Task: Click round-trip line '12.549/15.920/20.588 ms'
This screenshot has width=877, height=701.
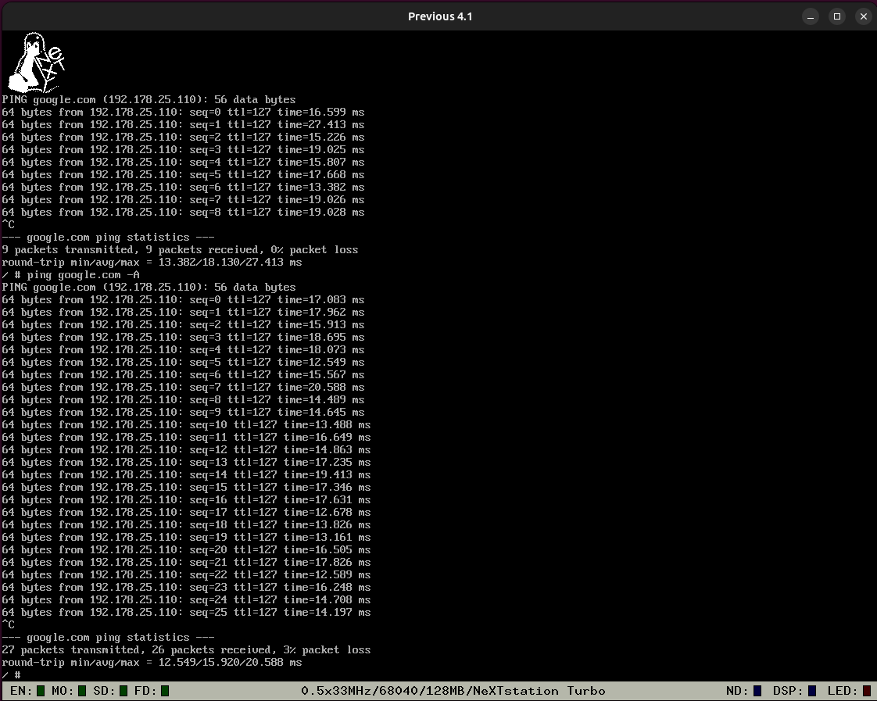Action: click(x=152, y=663)
